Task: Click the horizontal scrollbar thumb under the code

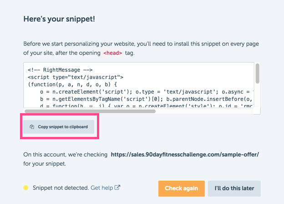Action: pos(90,111)
